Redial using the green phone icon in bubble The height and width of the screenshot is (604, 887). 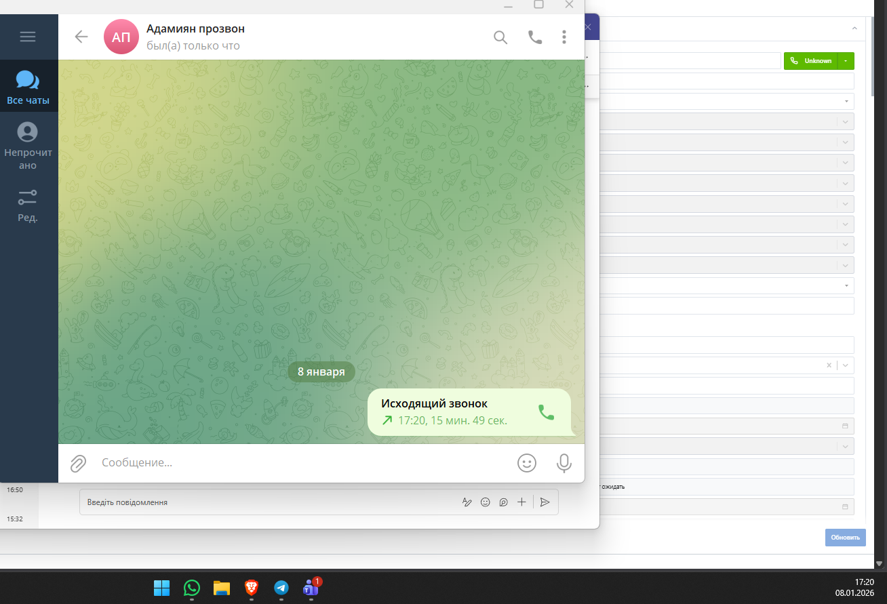(546, 412)
